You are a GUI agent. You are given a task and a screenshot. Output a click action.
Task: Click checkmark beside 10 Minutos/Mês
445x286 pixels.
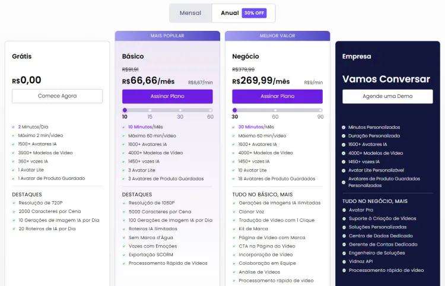pos(123,127)
